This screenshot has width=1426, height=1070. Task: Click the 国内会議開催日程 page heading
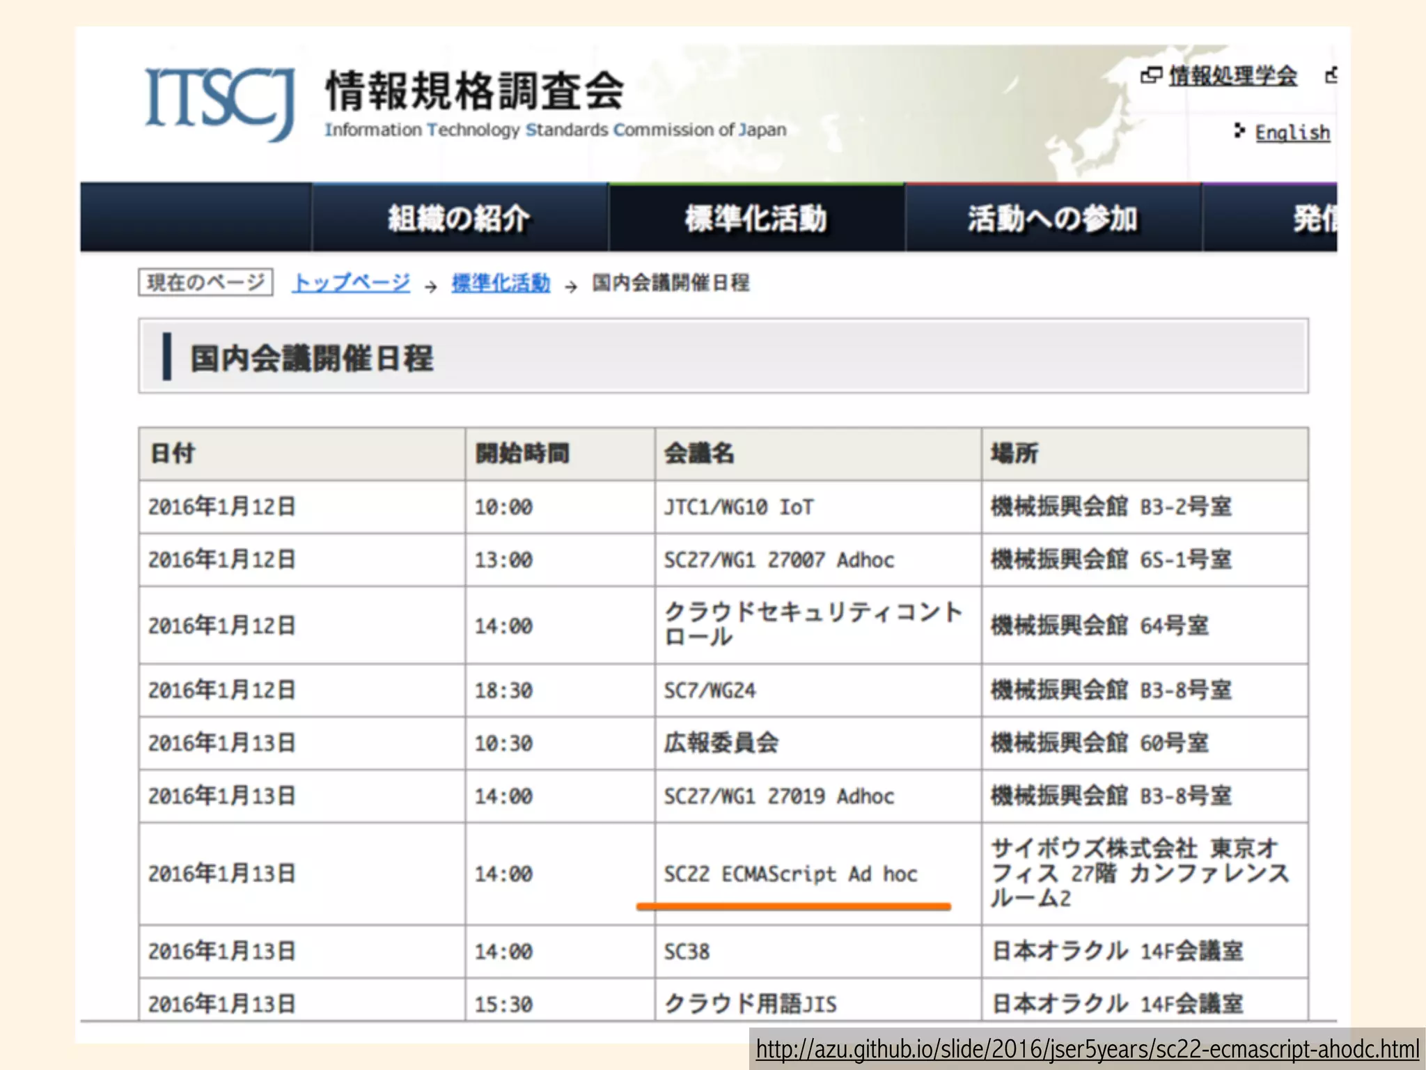(x=312, y=358)
